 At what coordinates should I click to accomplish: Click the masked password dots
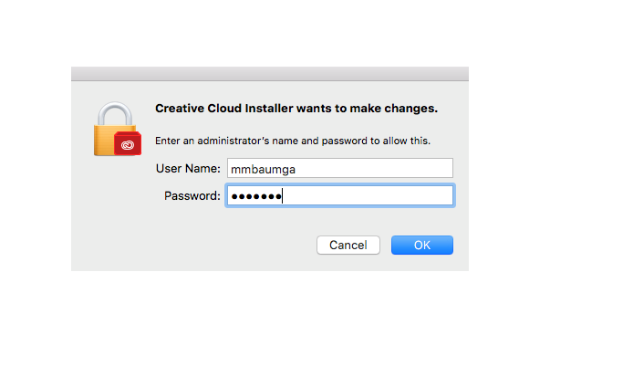click(256, 197)
